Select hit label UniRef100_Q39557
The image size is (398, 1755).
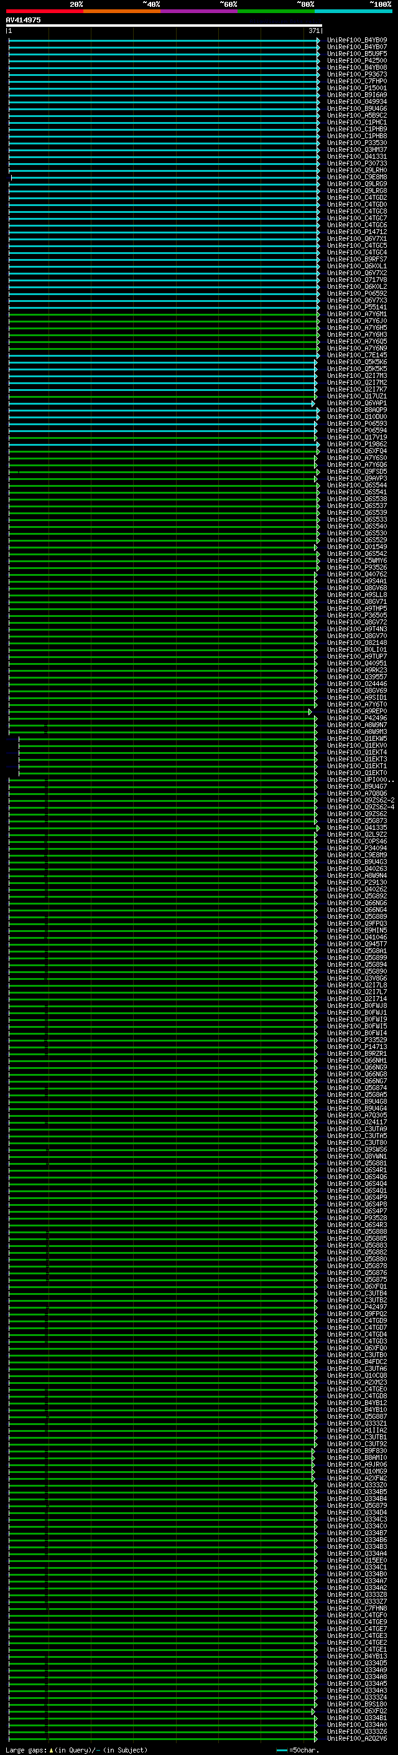tap(357, 677)
